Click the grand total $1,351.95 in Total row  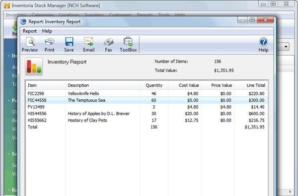(x=254, y=127)
